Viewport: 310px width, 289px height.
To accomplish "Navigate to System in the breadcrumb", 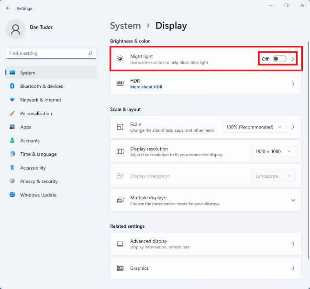I will point(125,26).
